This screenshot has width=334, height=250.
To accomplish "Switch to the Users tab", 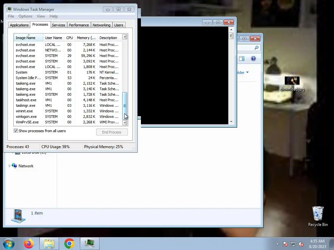I will tap(118, 25).
